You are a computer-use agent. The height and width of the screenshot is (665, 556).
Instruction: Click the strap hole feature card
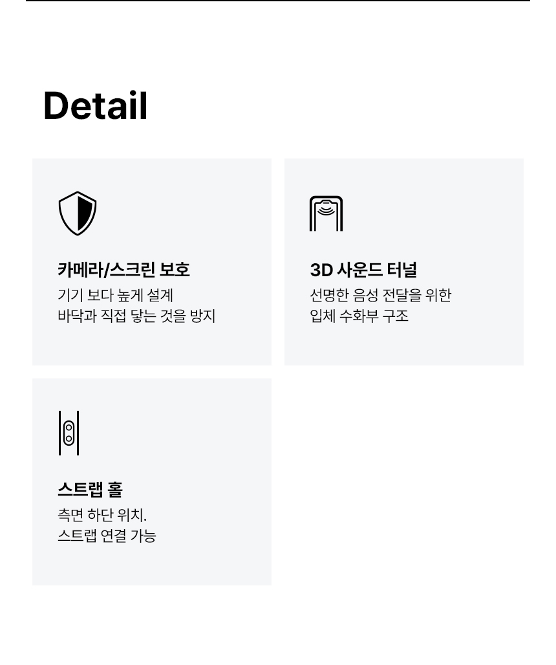[x=152, y=482]
